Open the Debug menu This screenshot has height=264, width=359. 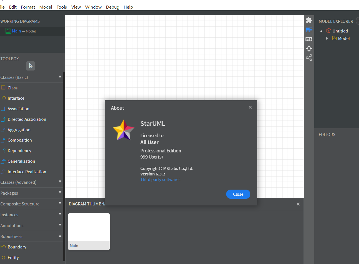113,7
